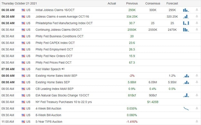Image resolution: width=201 pixels, height=125 pixels.
Task: Select previous value 30.7
Action: (132, 23)
